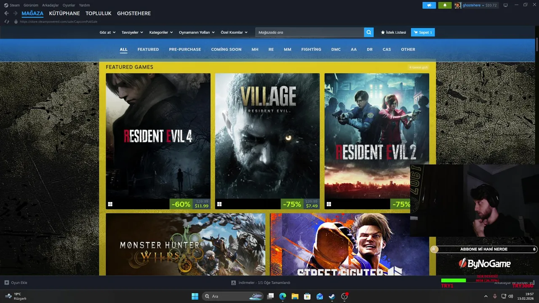Viewport: 539px width, 303px height.
Task: Launch Microsoft Edge from taskbar
Action: 283,296
